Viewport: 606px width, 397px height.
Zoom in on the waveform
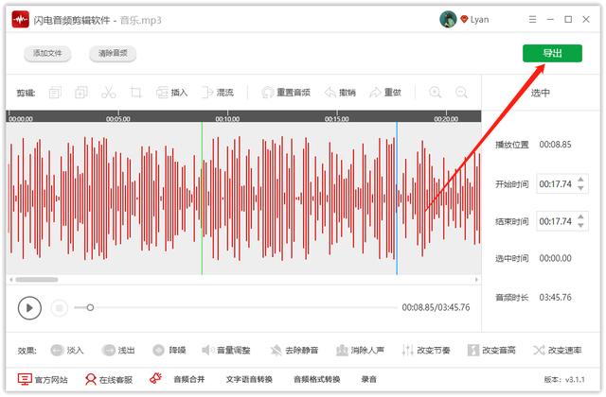436,93
